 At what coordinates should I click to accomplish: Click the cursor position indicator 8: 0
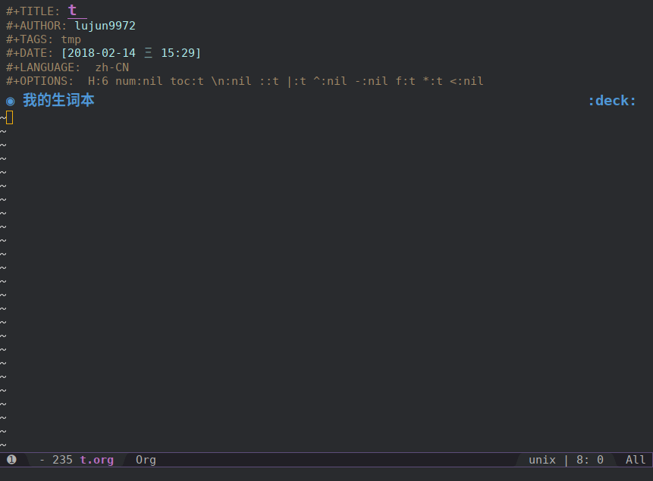pos(589,459)
